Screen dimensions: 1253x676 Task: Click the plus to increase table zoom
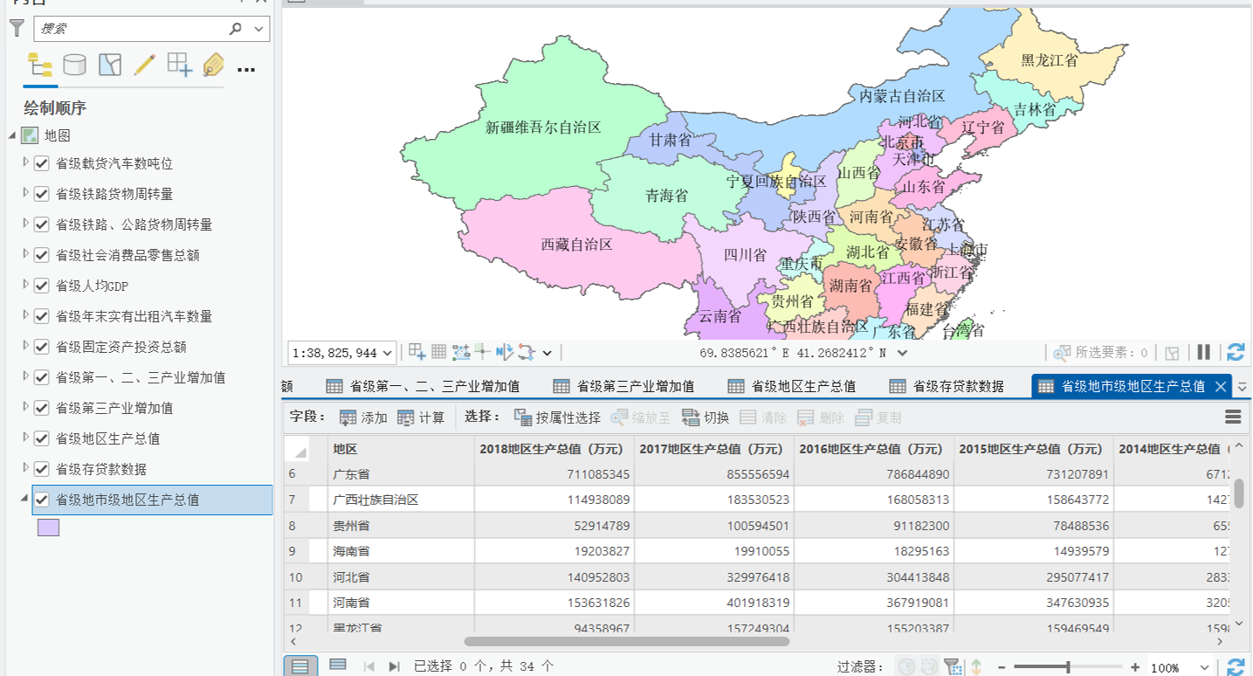(1135, 667)
